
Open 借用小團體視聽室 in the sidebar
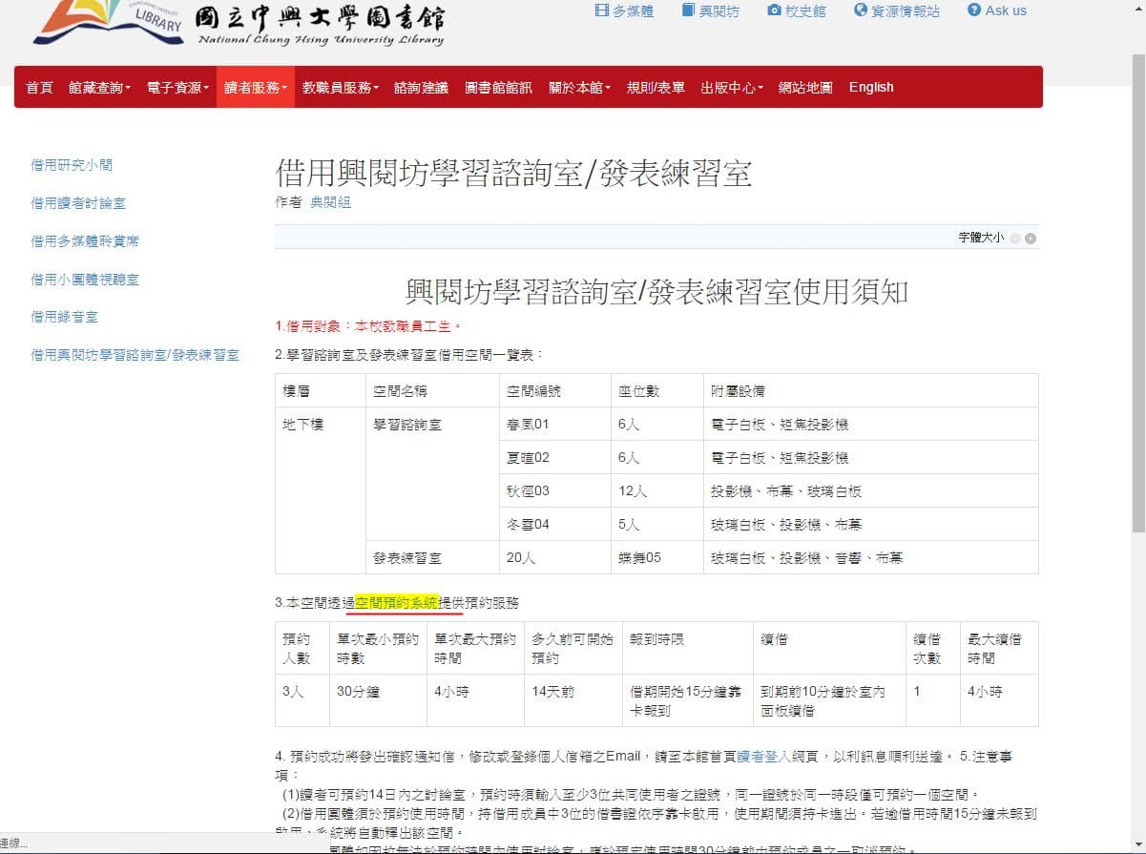[85, 280]
